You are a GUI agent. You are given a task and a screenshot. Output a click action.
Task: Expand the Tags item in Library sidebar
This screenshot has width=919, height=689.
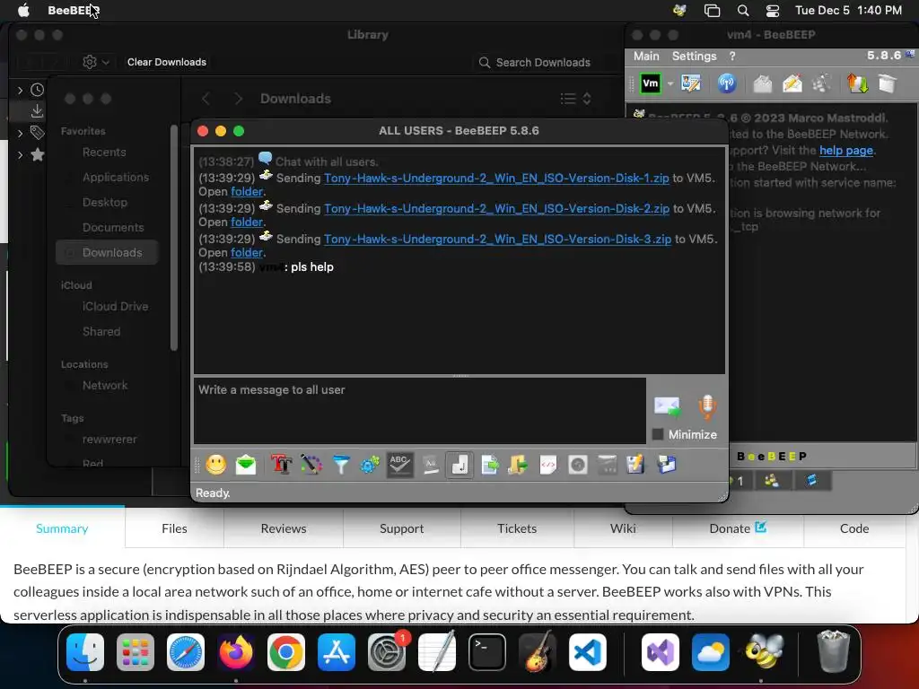click(x=20, y=133)
